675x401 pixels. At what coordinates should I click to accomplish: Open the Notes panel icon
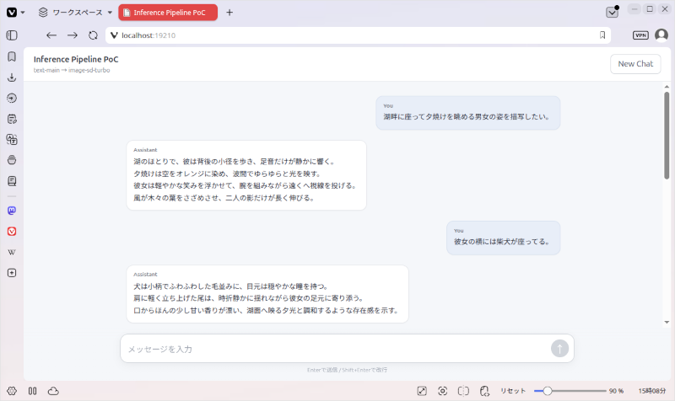click(12, 119)
